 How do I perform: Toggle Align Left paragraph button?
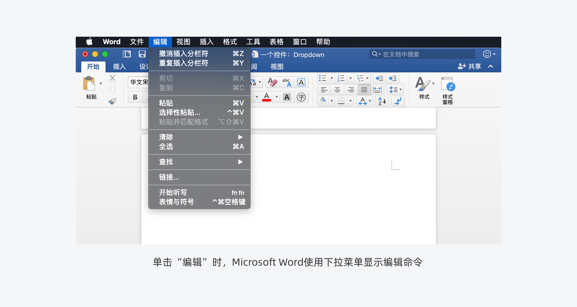324,90
